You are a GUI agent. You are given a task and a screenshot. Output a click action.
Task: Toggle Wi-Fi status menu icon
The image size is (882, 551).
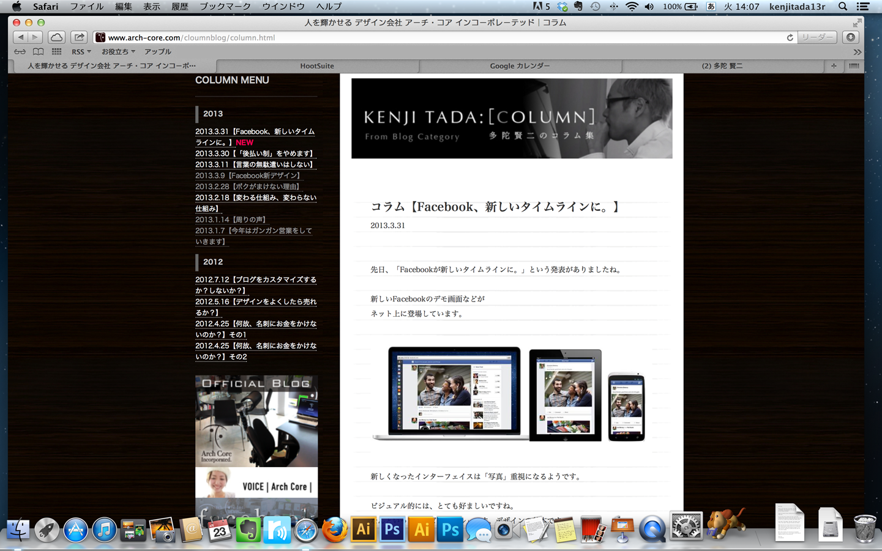coord(632,7)
